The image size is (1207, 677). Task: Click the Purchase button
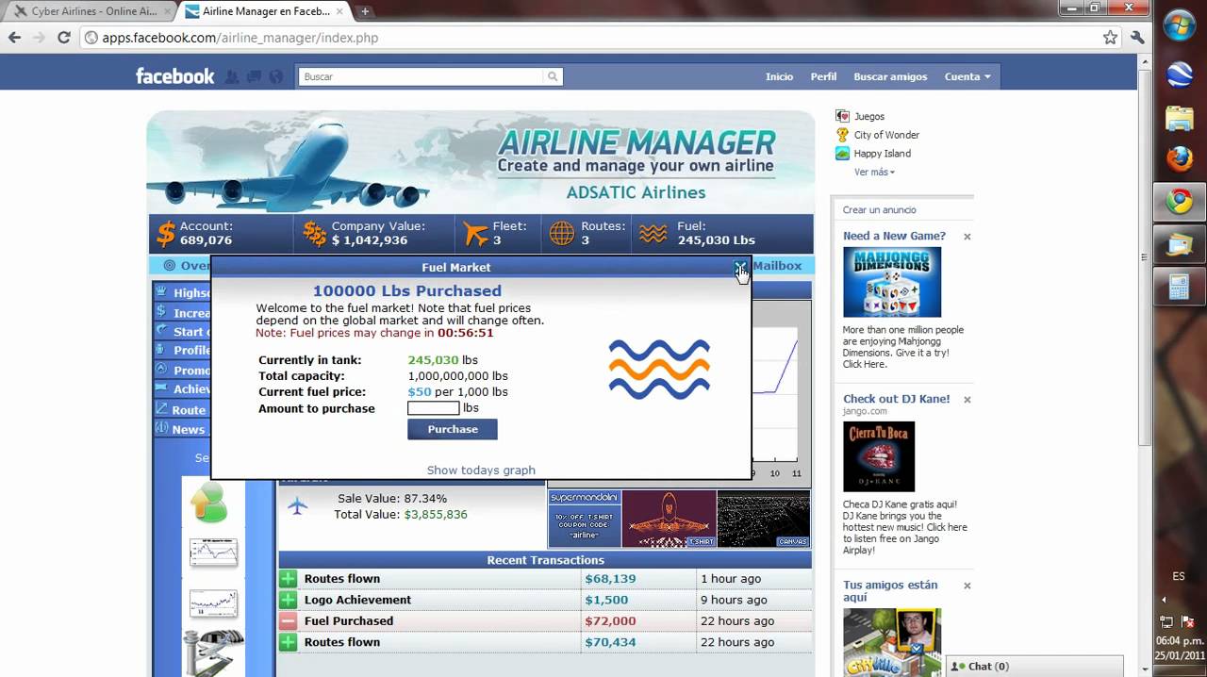453,429
